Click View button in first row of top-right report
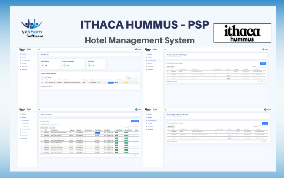 229,72
